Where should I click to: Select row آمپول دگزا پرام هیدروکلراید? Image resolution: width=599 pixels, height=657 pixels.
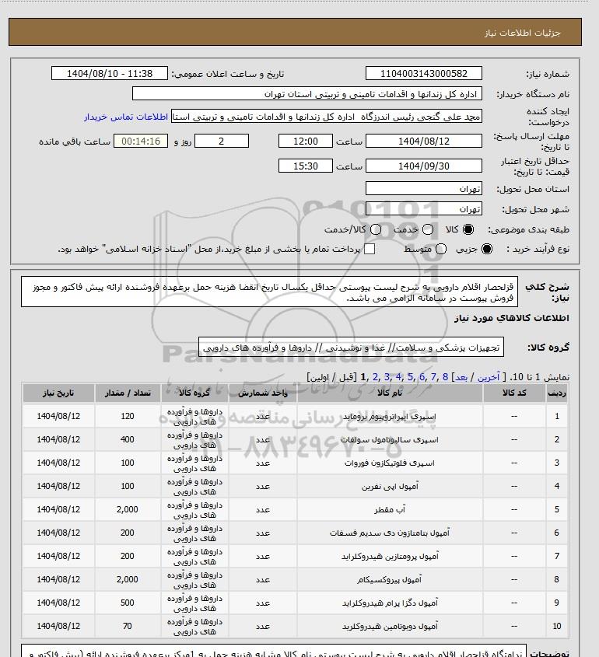click(x=295, y=603)
